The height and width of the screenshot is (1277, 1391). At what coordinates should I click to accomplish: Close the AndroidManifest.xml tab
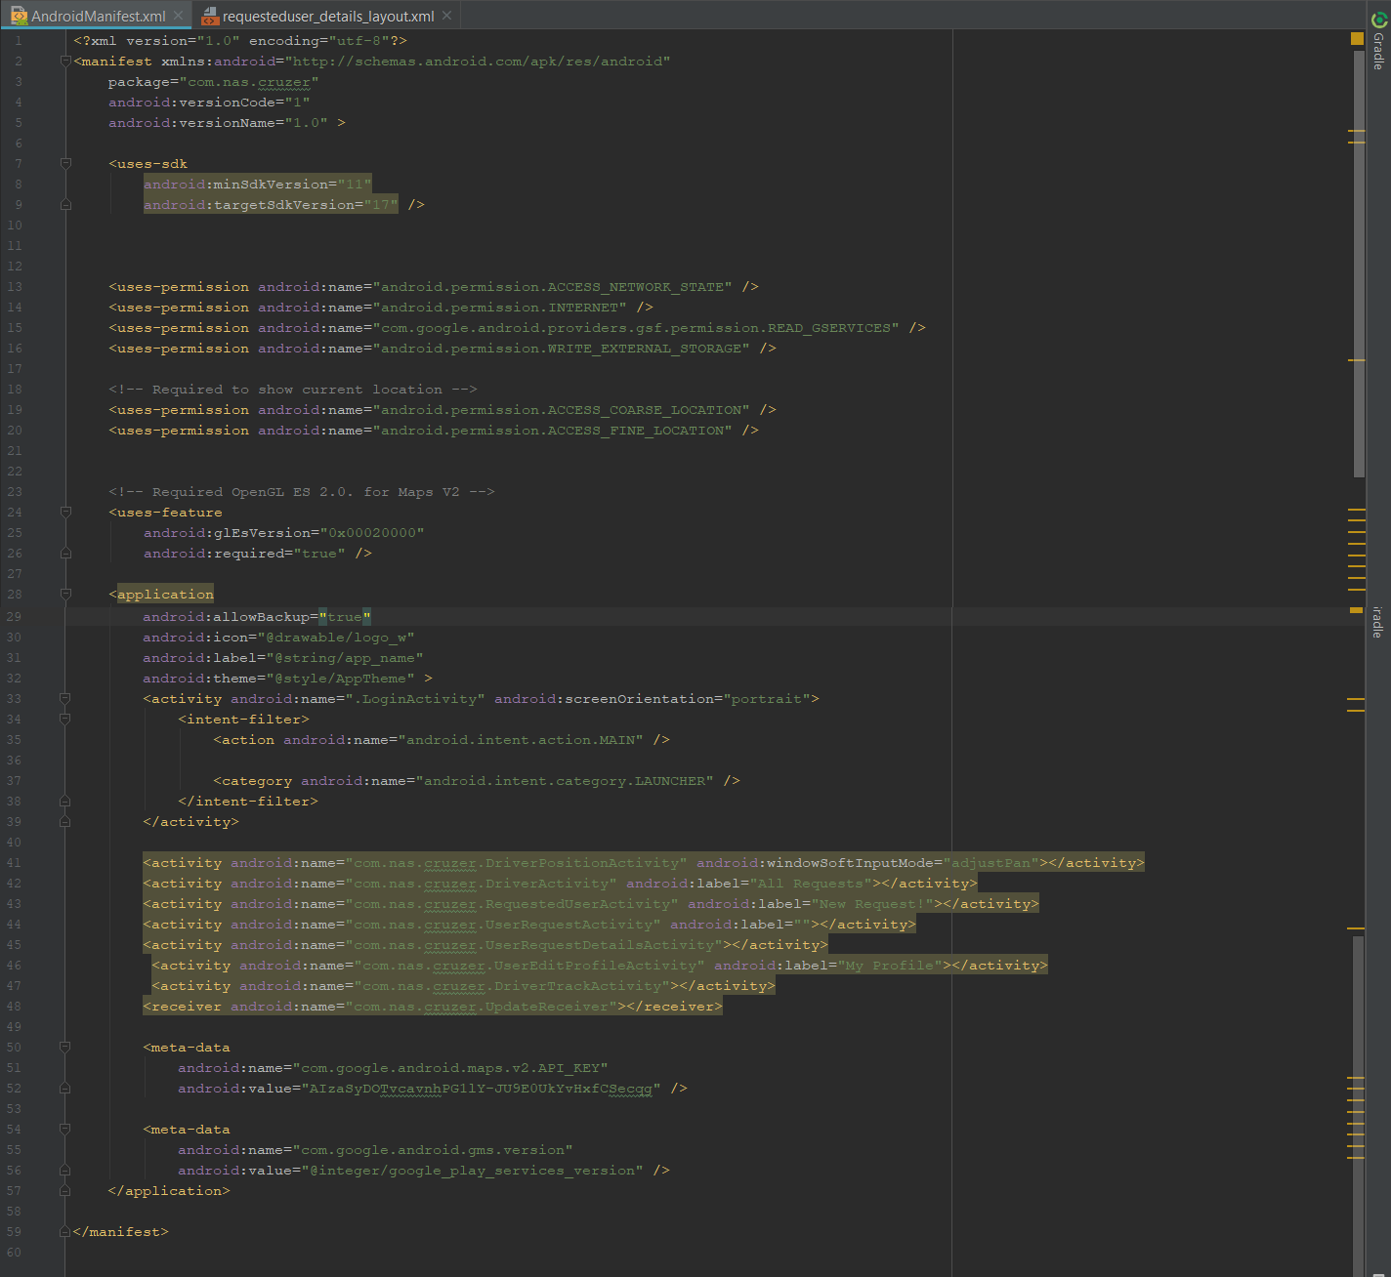tap(178, 16)
